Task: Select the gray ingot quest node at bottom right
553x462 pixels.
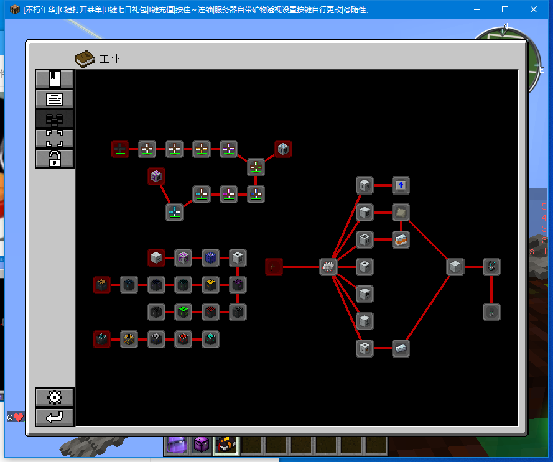Action: [x=401, y=348]
